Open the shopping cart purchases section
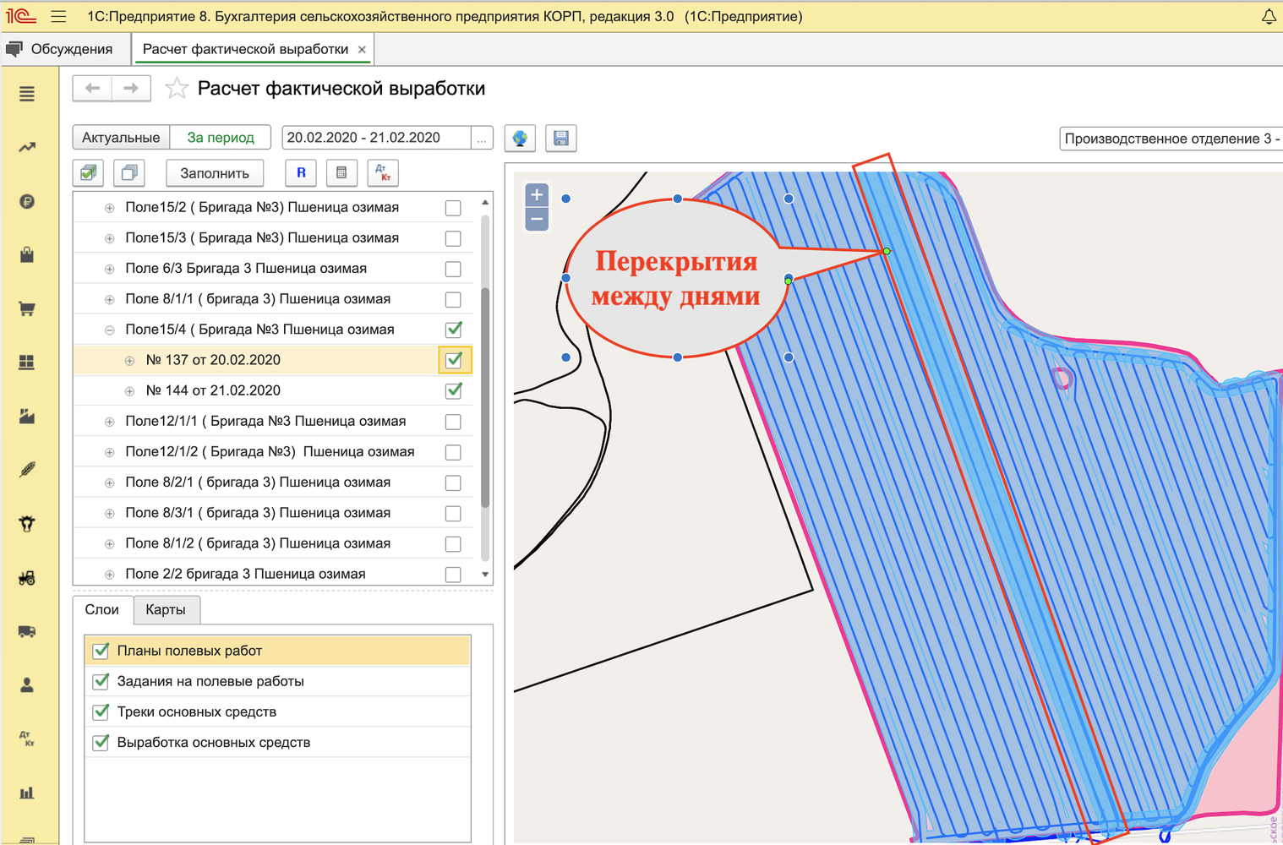The width and height of the screenshot is (1283, 845). [27, 308]
